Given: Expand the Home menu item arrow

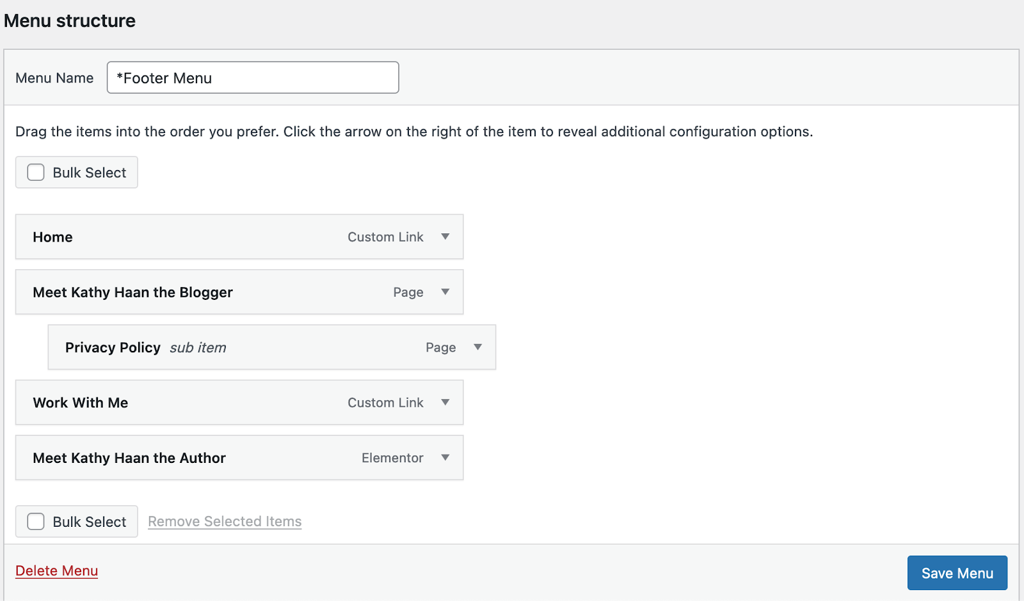Looking at the screenshot, I should [445, 237].
